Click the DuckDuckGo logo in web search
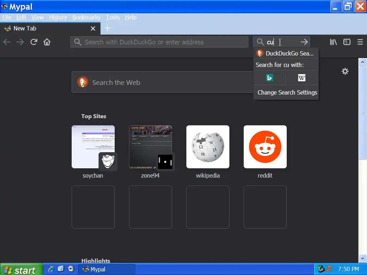The width and height of the screenshot is (367, 275). coord(83,82)
